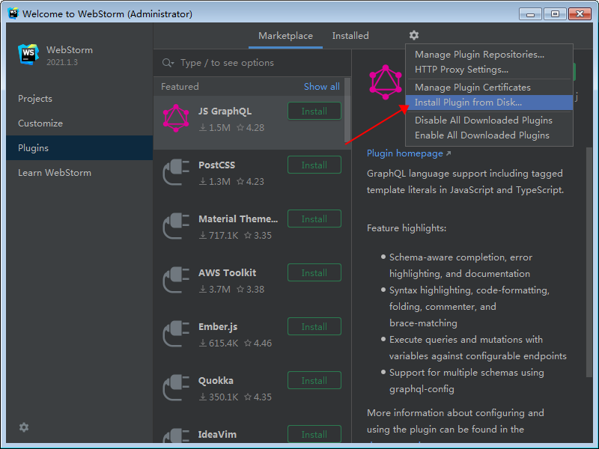Open Learn WebStorm section
Viewport: 599px width, 449px height.
coord(79,173)
